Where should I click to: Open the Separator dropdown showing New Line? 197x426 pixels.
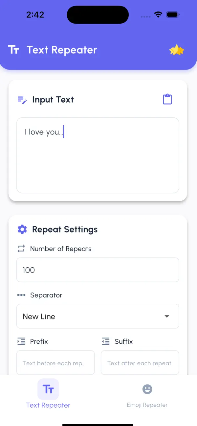pos(98,316)
